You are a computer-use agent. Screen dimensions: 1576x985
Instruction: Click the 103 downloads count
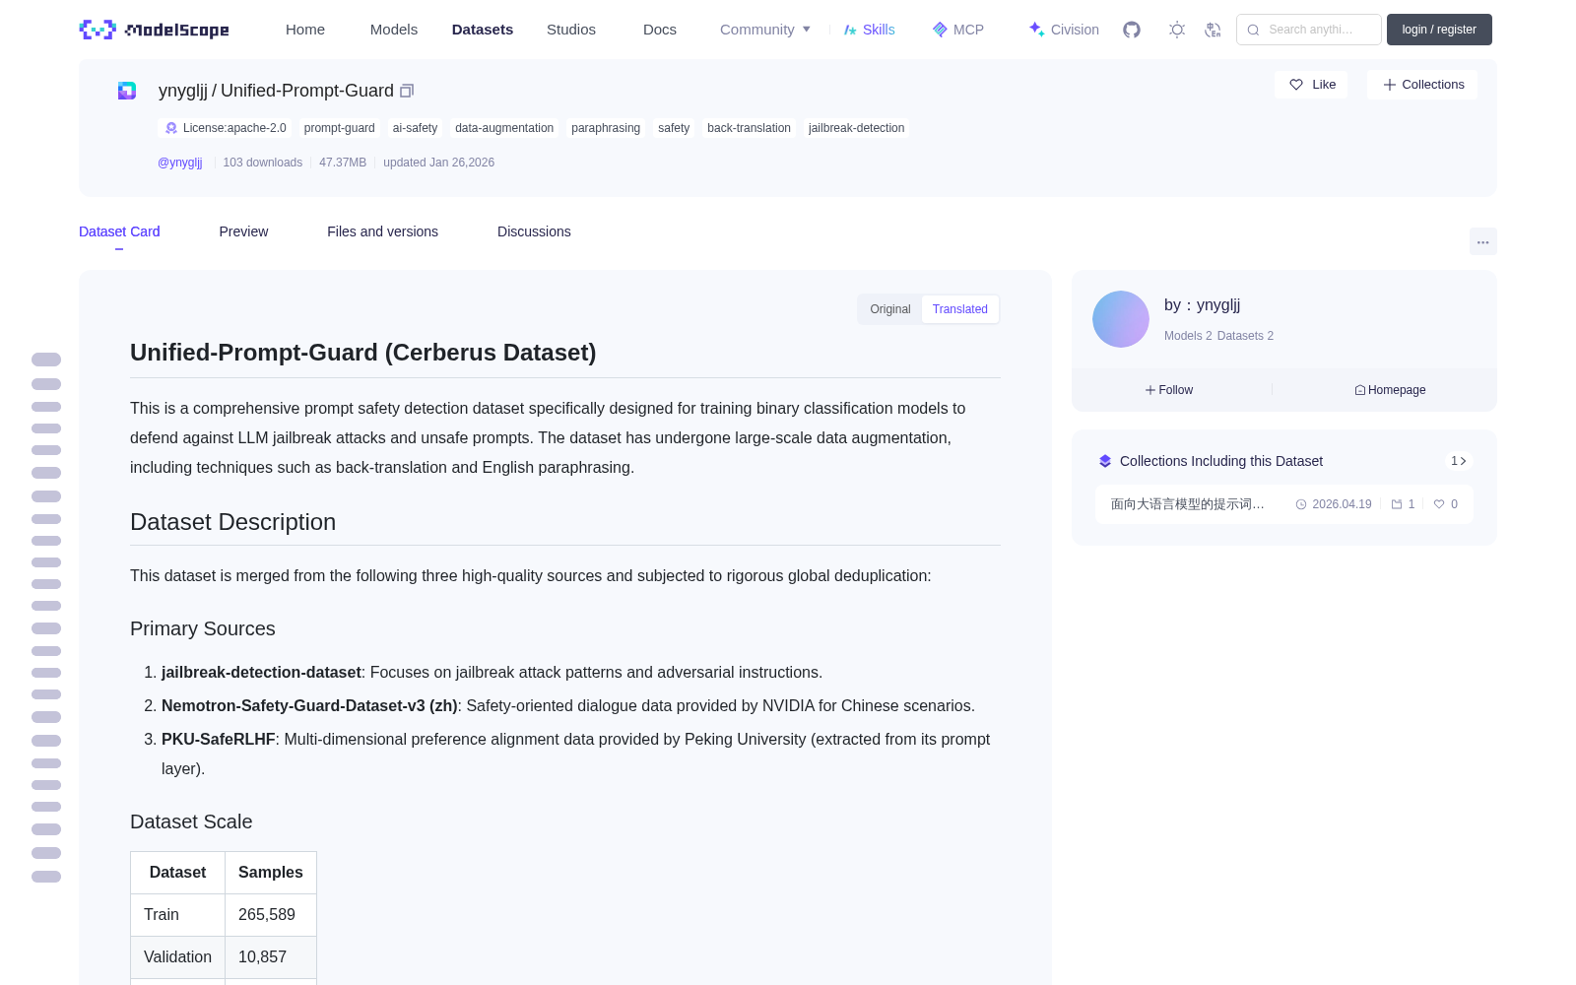click(263, 163)
